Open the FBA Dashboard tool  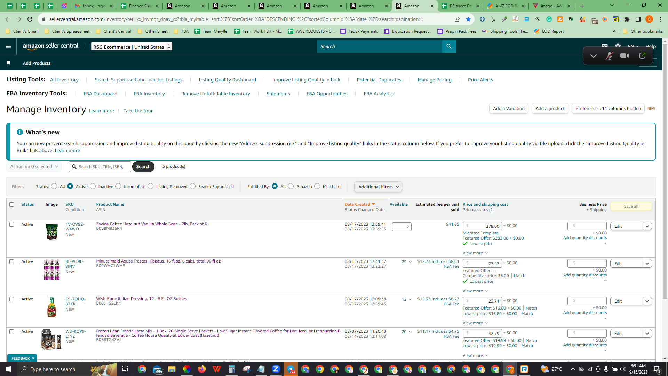click(100, 94)
